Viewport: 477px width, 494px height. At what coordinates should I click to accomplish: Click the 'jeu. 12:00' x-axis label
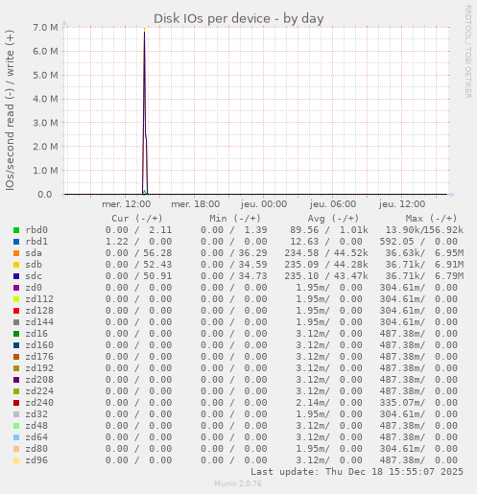coord(402,204)
